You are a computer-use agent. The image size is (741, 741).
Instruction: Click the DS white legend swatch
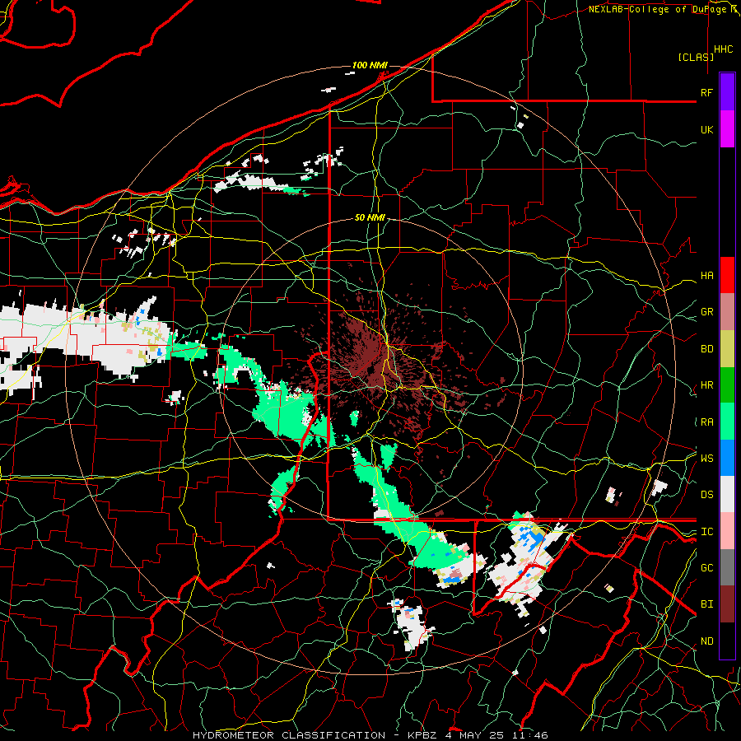point(727,494)
